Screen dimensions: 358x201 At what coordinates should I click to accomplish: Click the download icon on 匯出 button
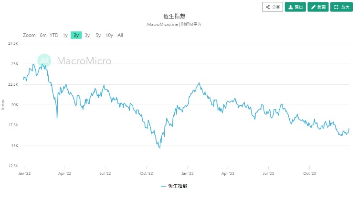[x=291, y=7]
